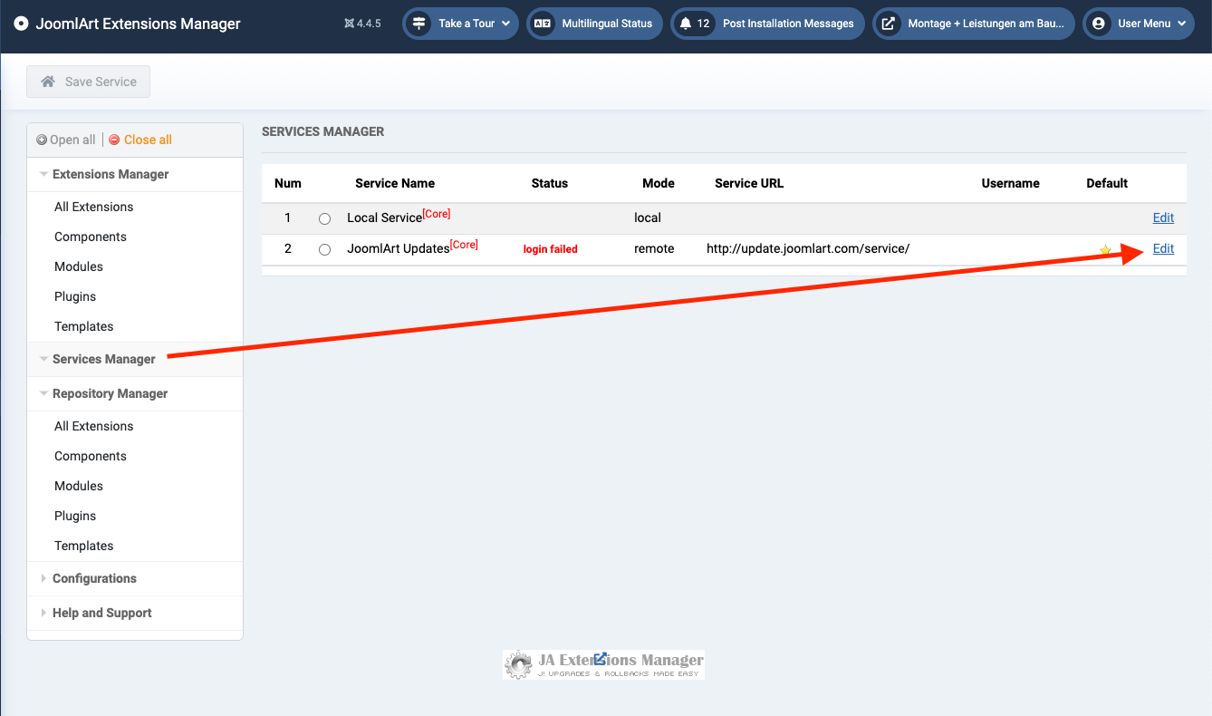1212x716 pixels.
Task: Open Components under Extensions Manager
Action: pyautogui.click(x=91, y=237)
